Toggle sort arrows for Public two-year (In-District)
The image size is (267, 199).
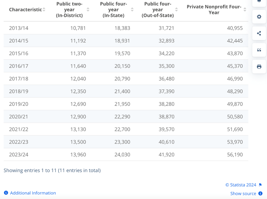(88, 10)
